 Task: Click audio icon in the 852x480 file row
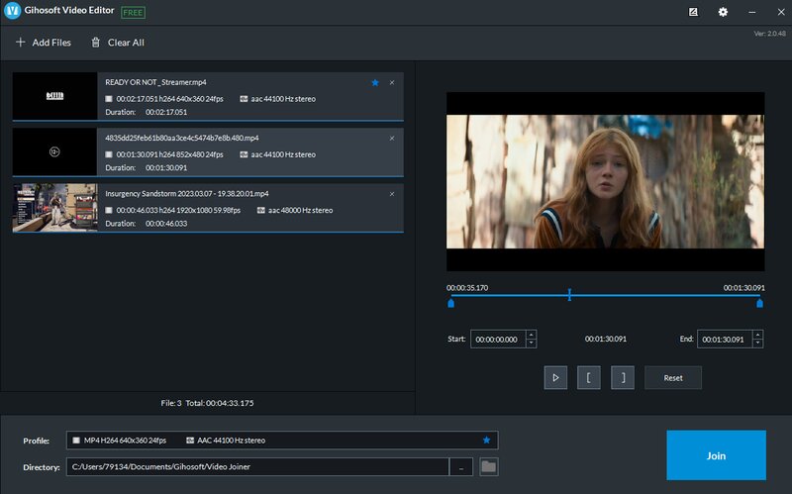point(244,154)
